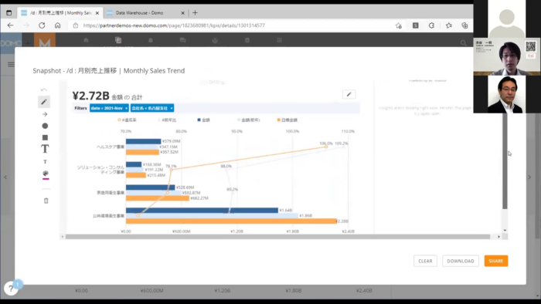Close the Data Warehouse browser tab

(x=183, y=13)
